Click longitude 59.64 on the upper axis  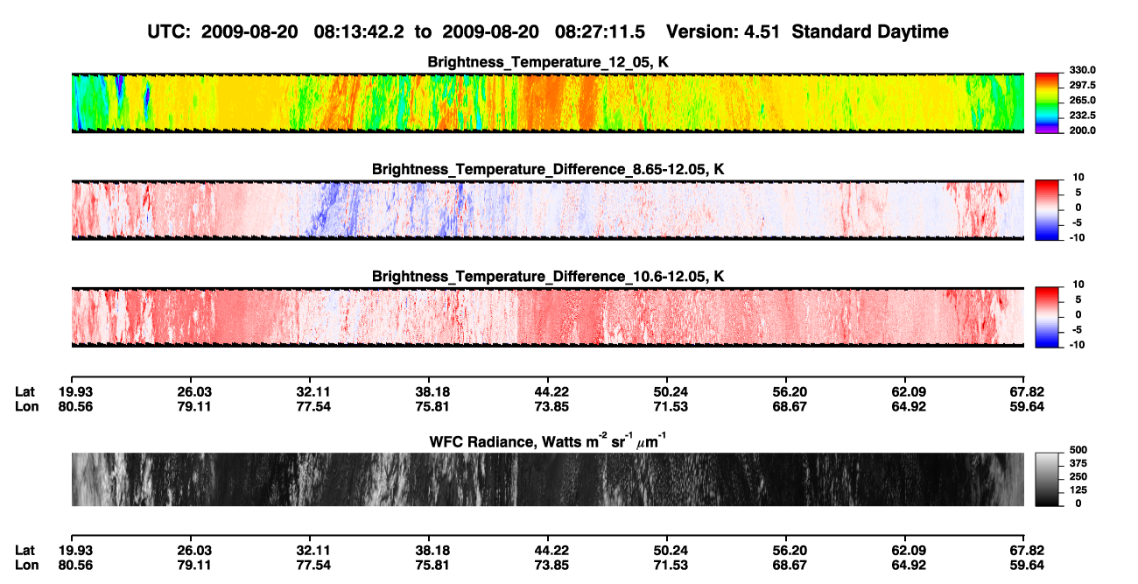(1025, 405)
